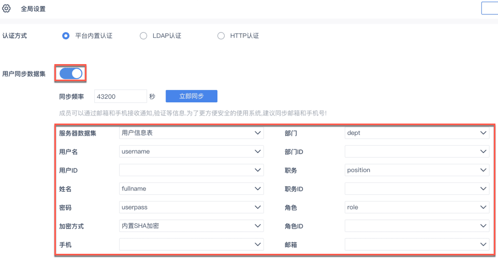The width and height of the screenshot is (498, 260).
Task: Select LDAP认证 authentication option
Action: pyautogui.click(x=143, y=36)
